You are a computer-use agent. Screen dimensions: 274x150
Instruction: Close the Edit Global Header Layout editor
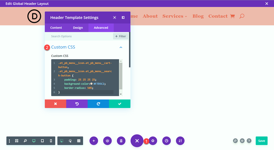coord(267,3)
